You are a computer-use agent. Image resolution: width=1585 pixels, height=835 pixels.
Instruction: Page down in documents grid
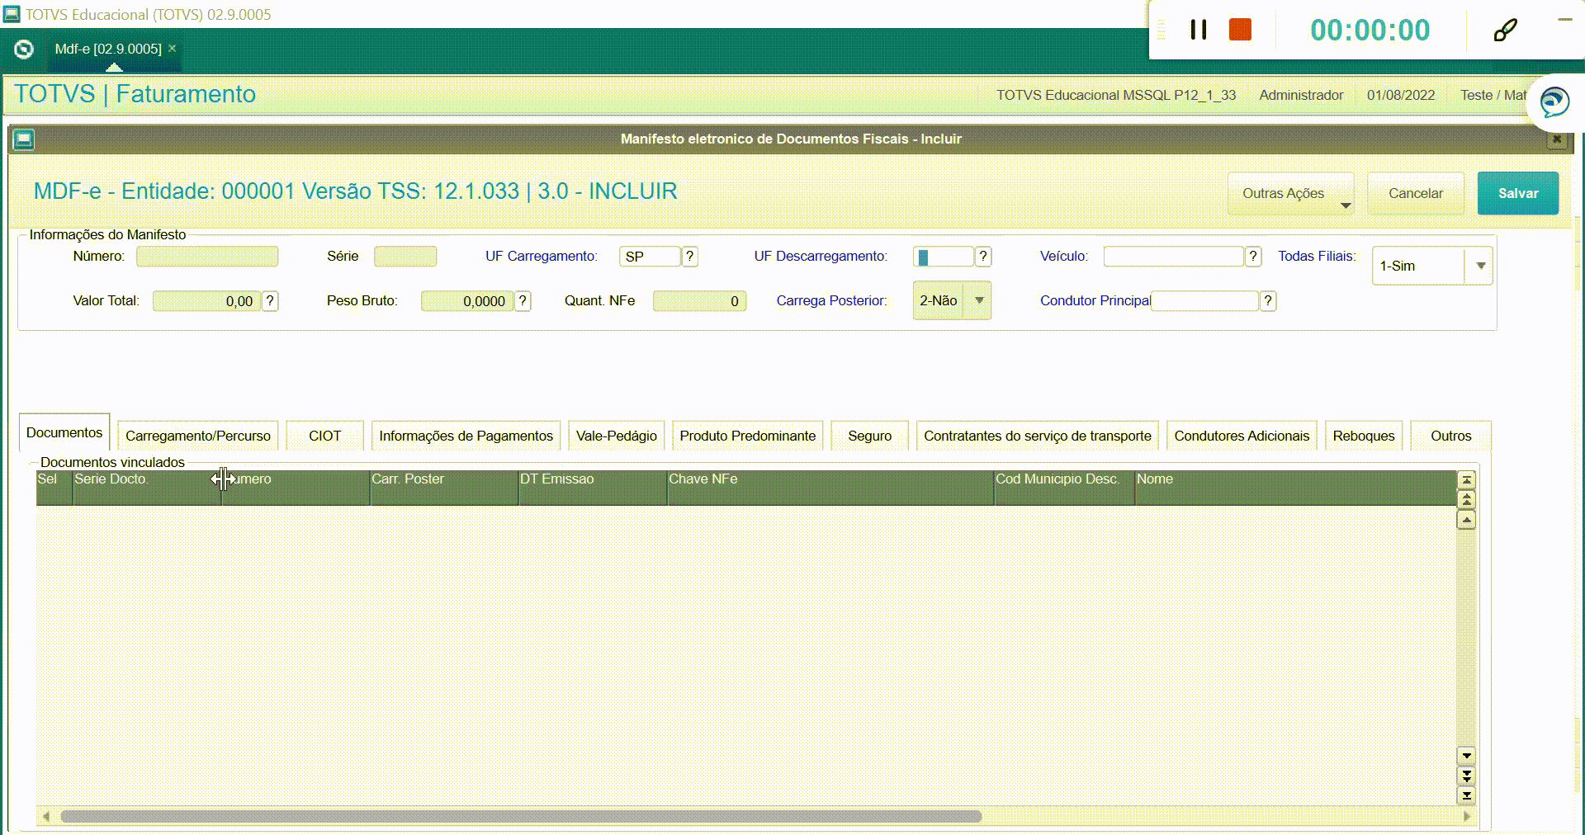pos(1466,776)
